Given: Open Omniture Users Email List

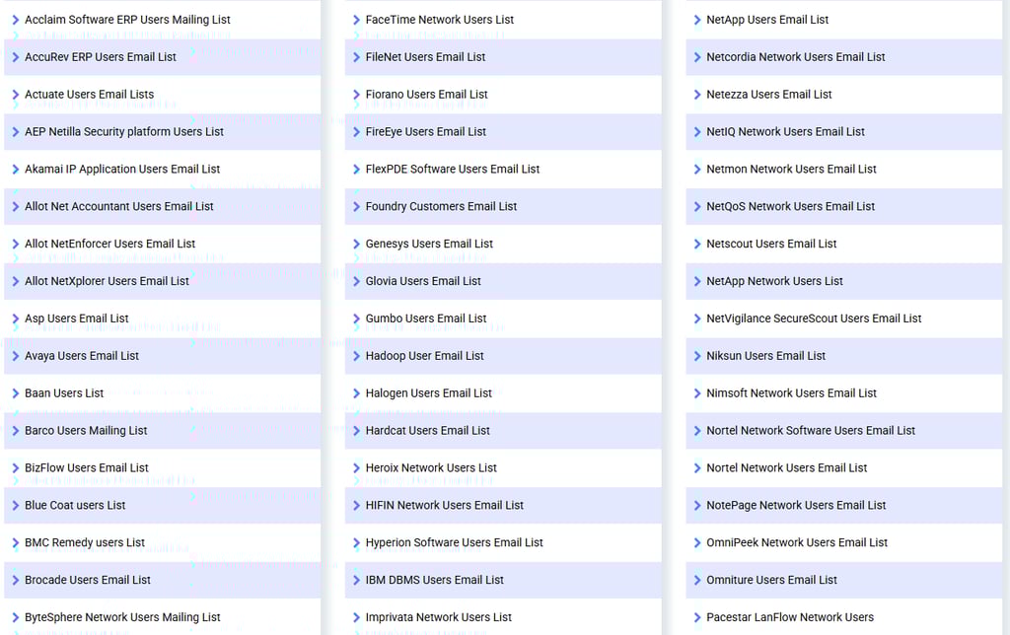Looking at the screenshot, I should pos(771,580).
